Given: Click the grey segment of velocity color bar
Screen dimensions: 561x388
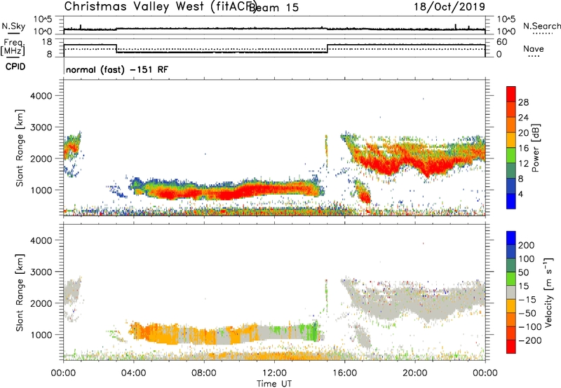Looking at the screenshot, I should coord(511,292).
